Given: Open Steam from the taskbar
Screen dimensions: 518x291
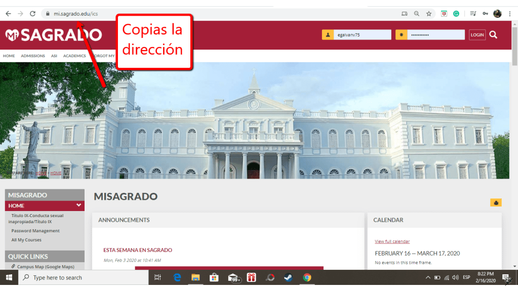Looking at the screenshot, I should point(288,277).
